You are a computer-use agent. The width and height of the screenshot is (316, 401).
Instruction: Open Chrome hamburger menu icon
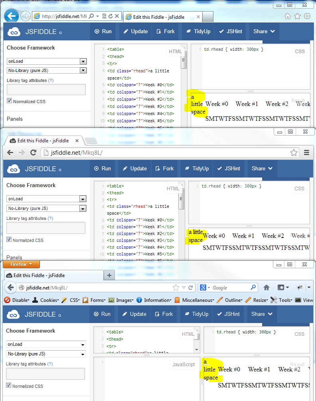click(x=306, y=153)
